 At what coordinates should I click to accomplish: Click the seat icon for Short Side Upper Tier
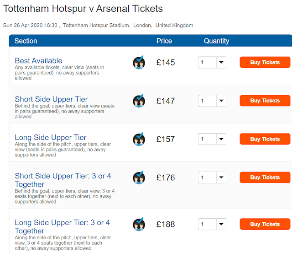tap(139, 101)
